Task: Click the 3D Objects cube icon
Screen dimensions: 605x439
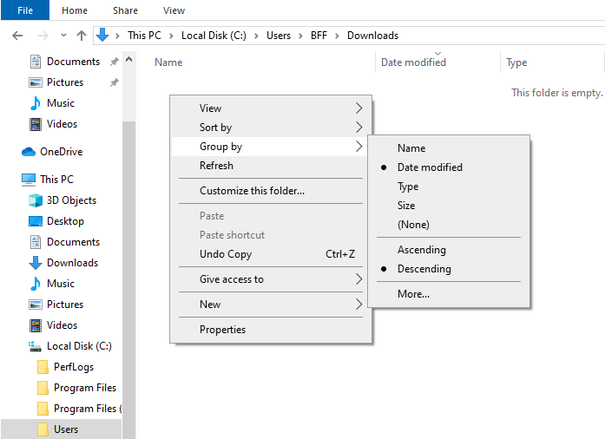Action: 36,200
